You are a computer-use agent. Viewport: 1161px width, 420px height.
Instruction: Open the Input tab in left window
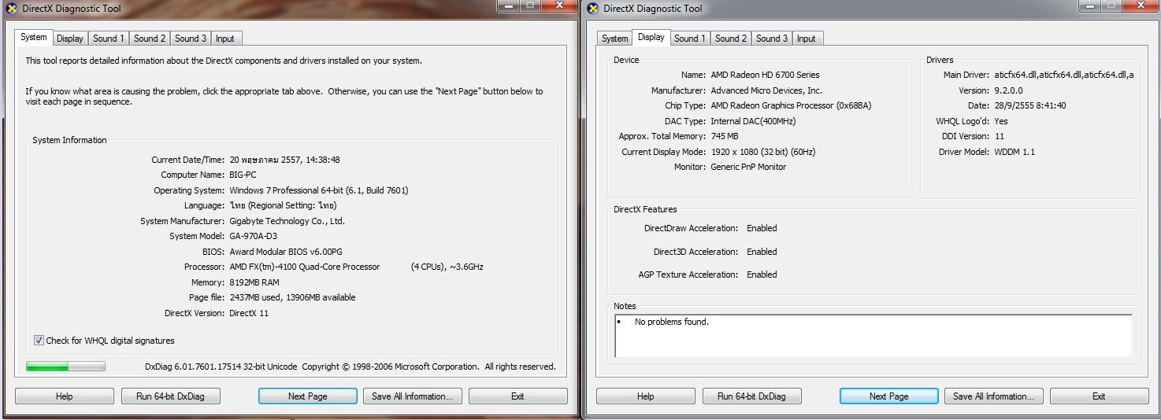coord(225,39)
